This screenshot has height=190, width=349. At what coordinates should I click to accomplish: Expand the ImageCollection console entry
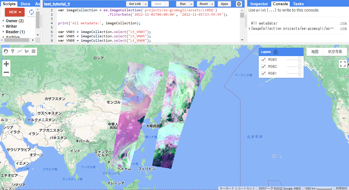pos(250,28)
